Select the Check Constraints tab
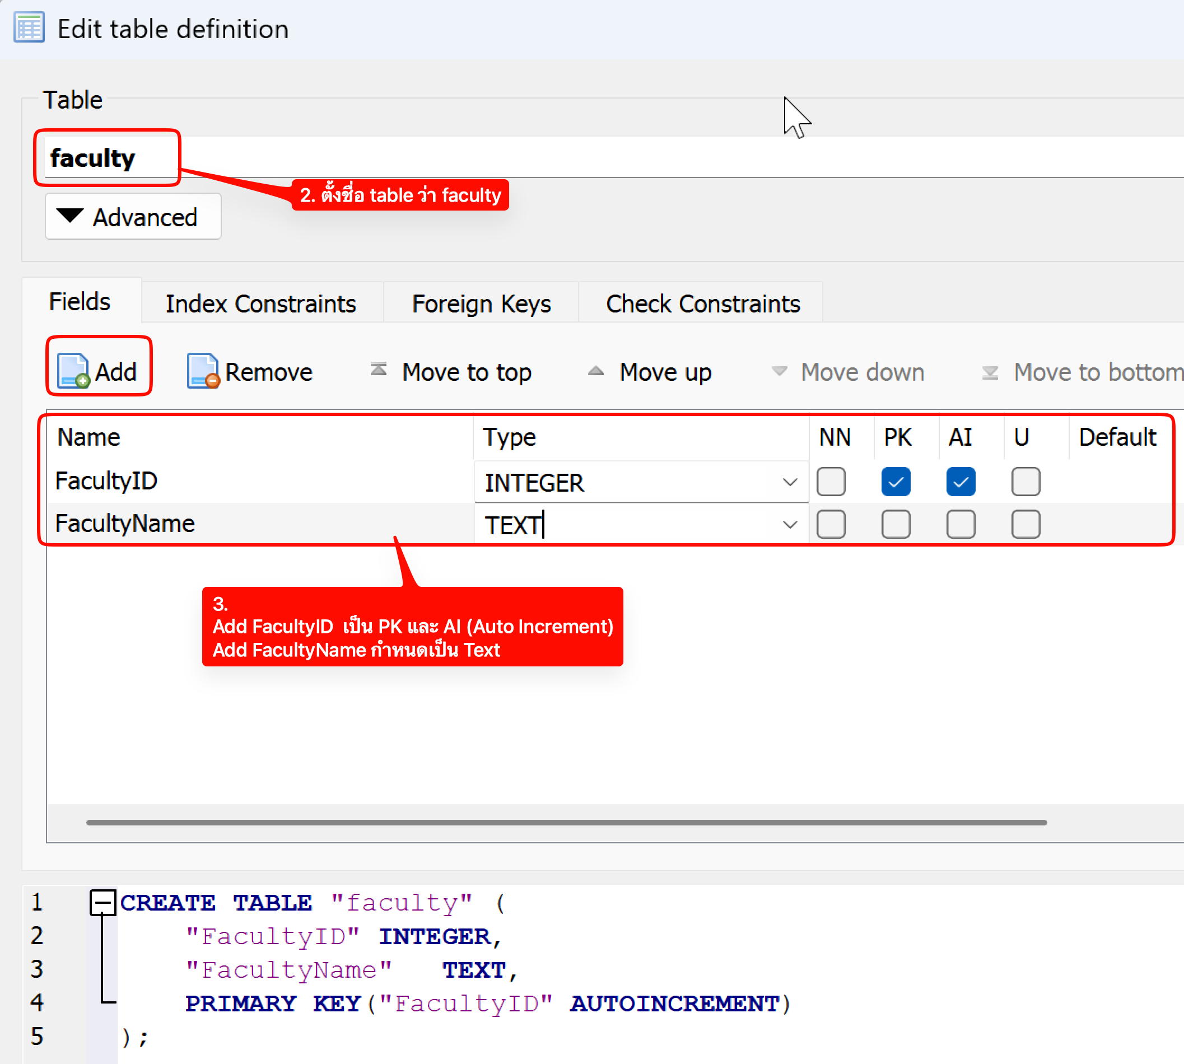The width and height of the screenshot is (1184, 1064). 702,304
